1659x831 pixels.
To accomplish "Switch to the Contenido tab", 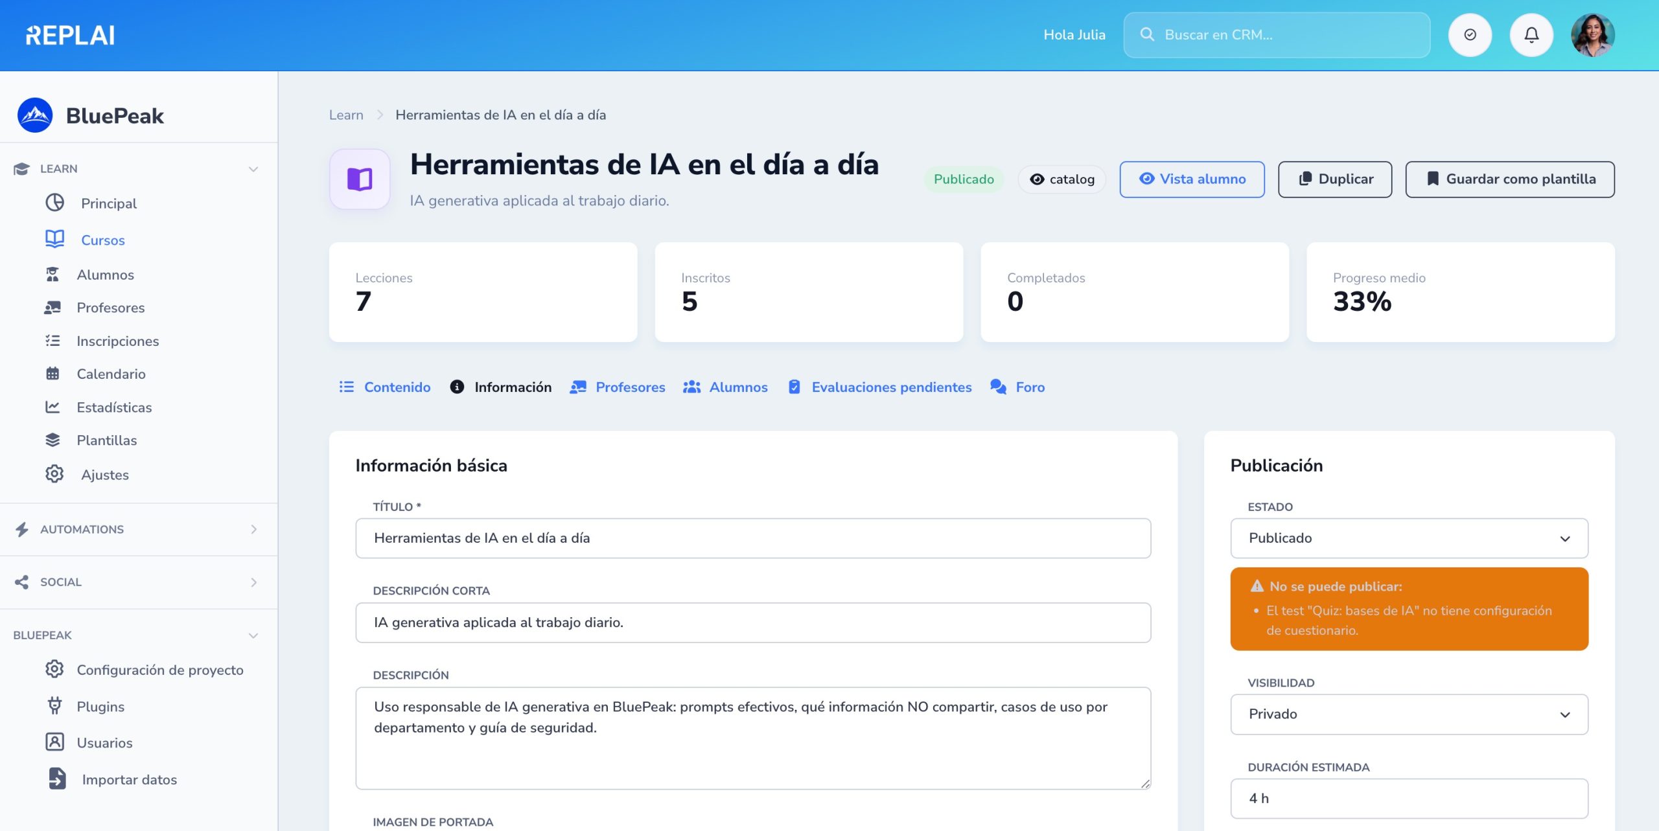I will pyautogui.click(x=385, y=387).
